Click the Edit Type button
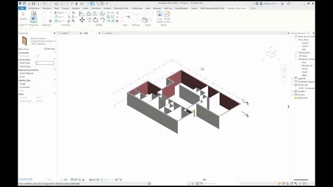Image resolution: width=333 pixels, height=187 pixels. tap(49, 49)
